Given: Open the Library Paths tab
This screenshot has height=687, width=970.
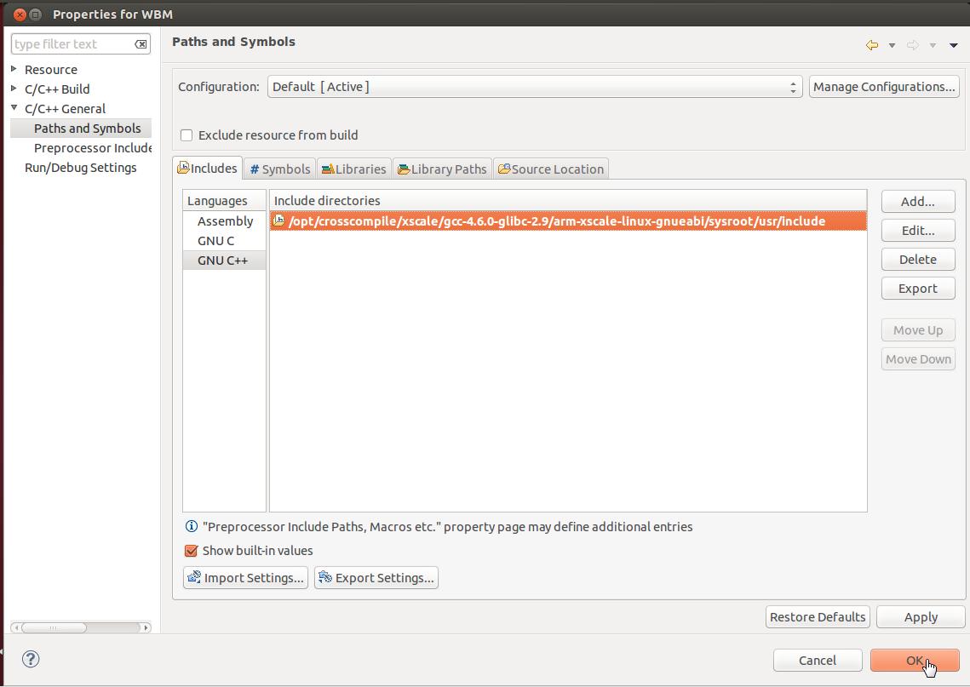Looking at the screenshot, I should [x=442, y=169].
